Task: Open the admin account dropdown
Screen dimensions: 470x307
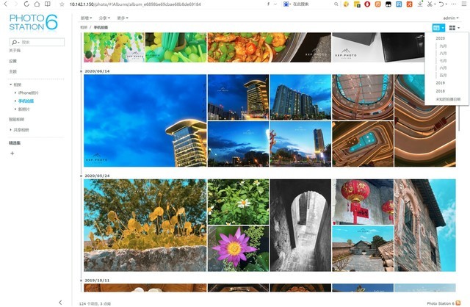Action: coord(451,18)
